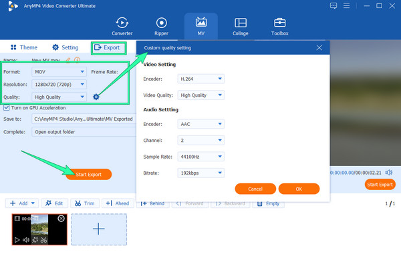The image size is (401, 256).
Task: Open the Add button dropdown arrow
Action: pyautogui.click(x=33, y=203)
